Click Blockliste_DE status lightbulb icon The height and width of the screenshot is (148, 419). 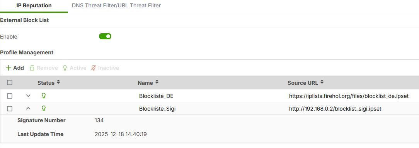44,96
